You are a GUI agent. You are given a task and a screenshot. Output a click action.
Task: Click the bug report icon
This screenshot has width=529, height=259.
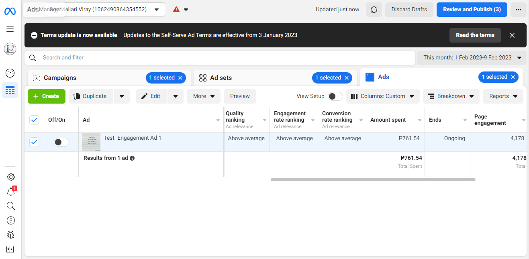tap(11, 235)
